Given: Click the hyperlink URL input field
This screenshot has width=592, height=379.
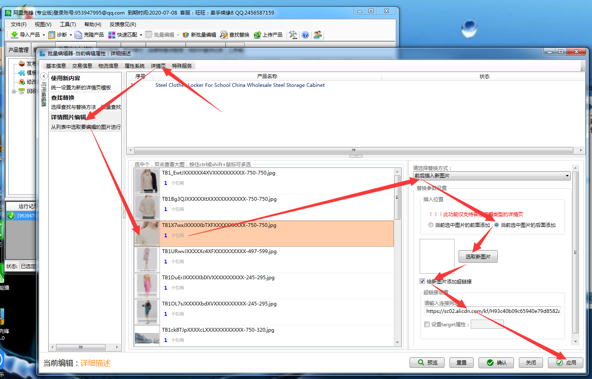Looking at the screenshot, I should click(x=492, y=311).
